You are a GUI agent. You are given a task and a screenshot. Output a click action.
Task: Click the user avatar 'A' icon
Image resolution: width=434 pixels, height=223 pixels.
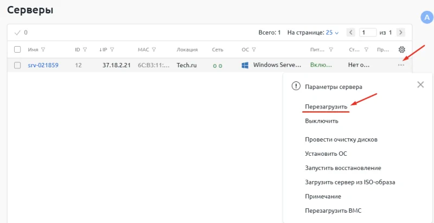click(x=426, y=17)
